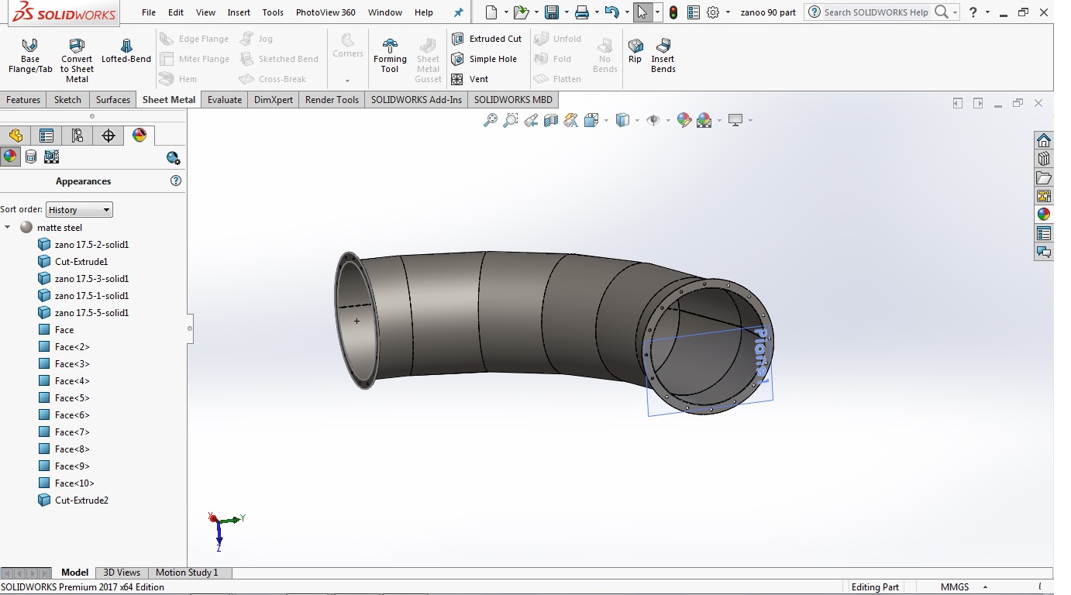Screen dimensions: 1071x595
Task: Click the Vent tool
Action: (x=470, y=79)
